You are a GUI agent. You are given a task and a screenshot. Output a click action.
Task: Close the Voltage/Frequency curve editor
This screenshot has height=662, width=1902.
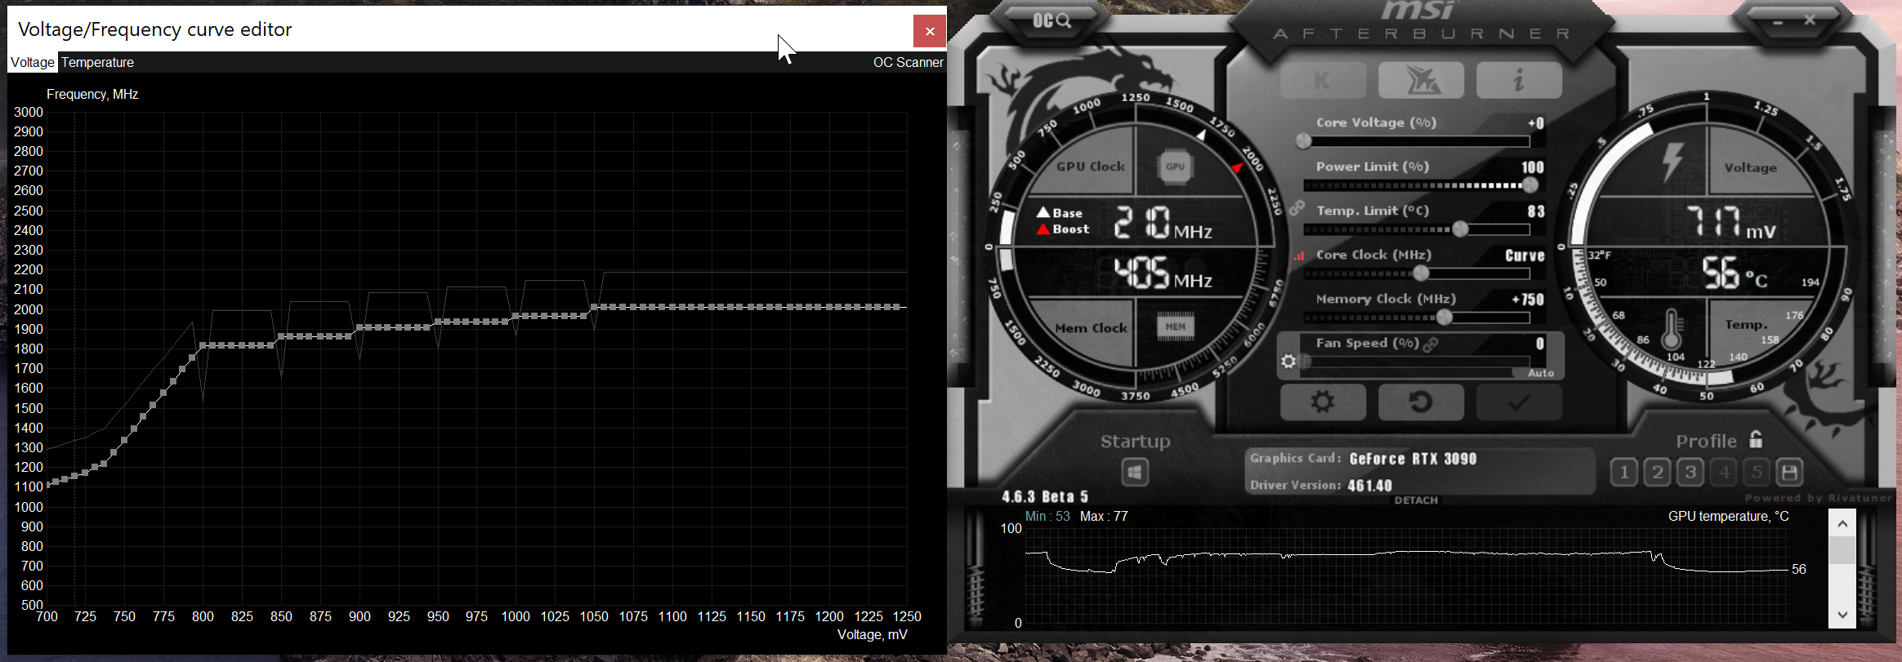[x=930, y=31]
